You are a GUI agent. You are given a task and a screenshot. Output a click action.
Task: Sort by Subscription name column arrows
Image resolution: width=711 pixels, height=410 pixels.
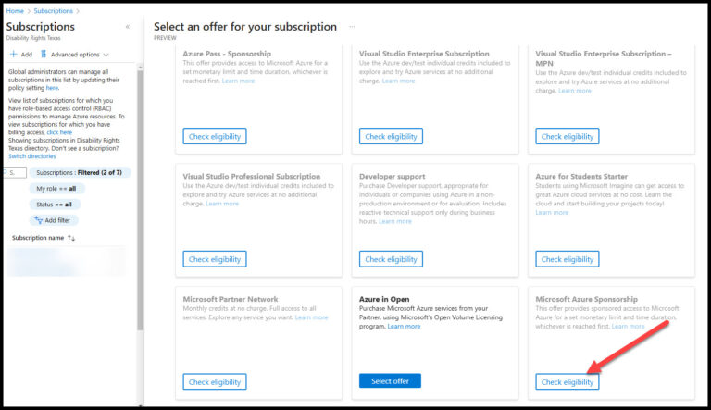(x=71, y=238)
